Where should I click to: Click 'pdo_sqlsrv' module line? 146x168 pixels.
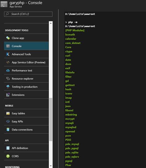72,157
